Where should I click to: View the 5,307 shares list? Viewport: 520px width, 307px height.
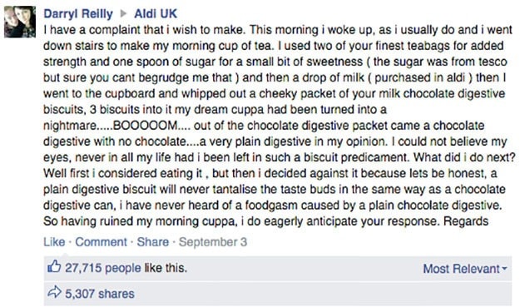[100, 294]
